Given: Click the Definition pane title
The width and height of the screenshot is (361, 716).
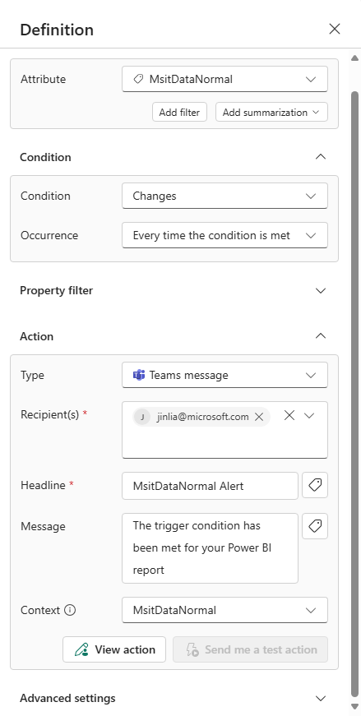Looking at the screenshot, I should coord(57,30).
